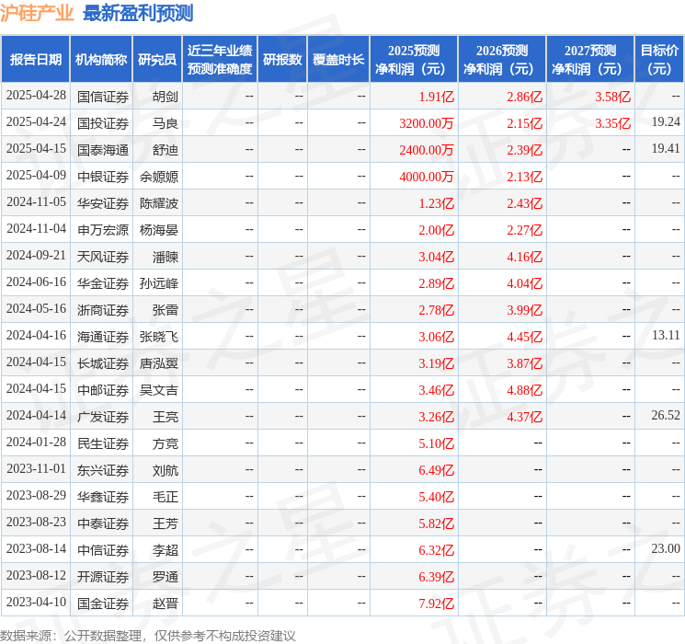
Task: Click the 近三年业绩预测准确度 column header
Action: [x=220, y=60]
